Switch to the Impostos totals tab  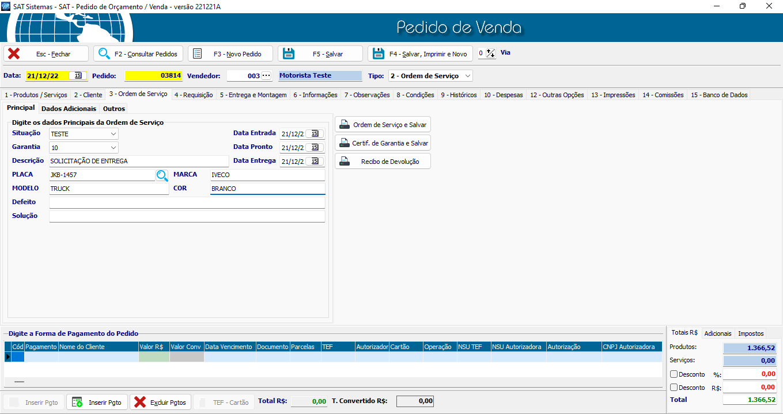pos(751,333)
